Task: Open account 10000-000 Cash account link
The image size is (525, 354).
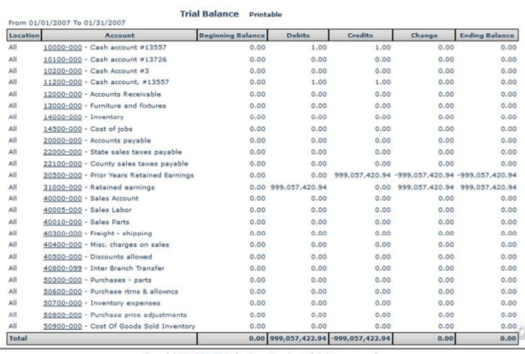Action: 62,49
